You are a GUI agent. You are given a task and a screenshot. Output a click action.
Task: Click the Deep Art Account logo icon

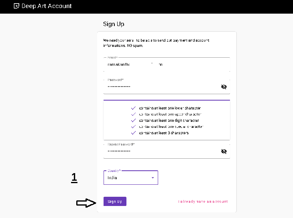tap(16, 6)
